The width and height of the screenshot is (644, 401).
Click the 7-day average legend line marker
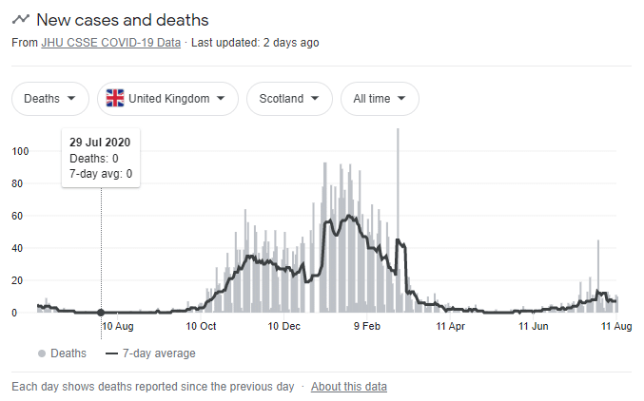pyautogui.click(x=111, y=353)
